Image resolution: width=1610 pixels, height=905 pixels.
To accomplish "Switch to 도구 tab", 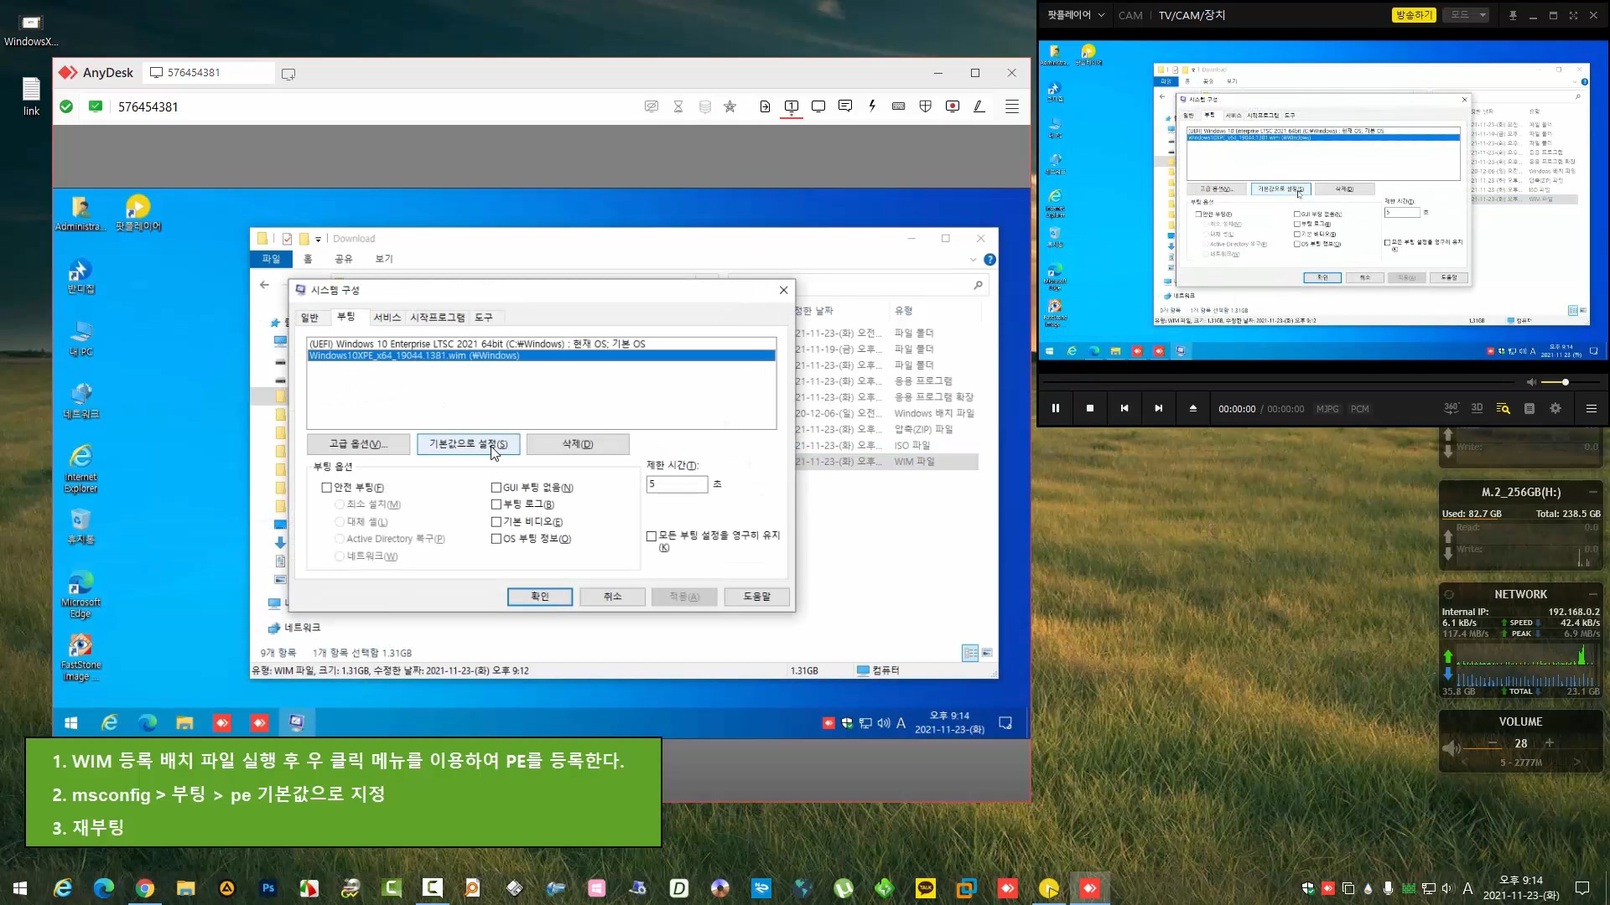I will [484, 318].
